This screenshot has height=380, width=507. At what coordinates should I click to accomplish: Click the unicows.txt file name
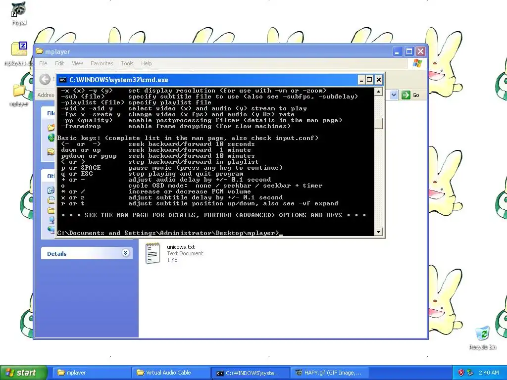pos(181,247)
